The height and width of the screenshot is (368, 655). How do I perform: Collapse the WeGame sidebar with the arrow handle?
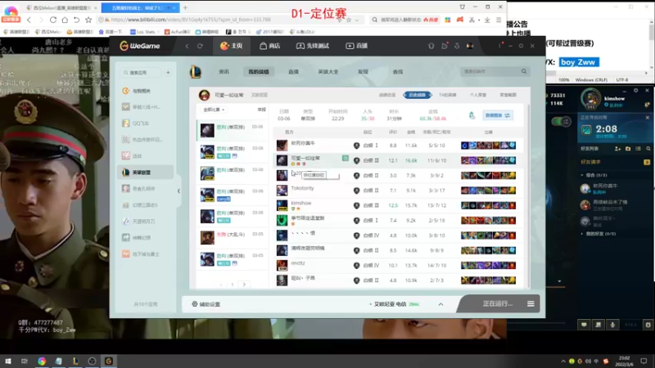pos(178,191)
